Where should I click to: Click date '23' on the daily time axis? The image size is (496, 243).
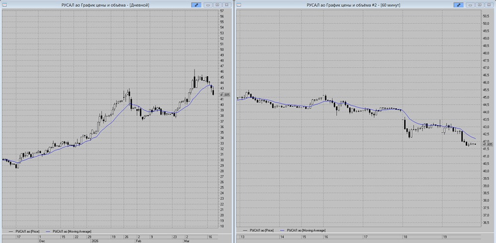pyautogui.click(x=175, y=237)
